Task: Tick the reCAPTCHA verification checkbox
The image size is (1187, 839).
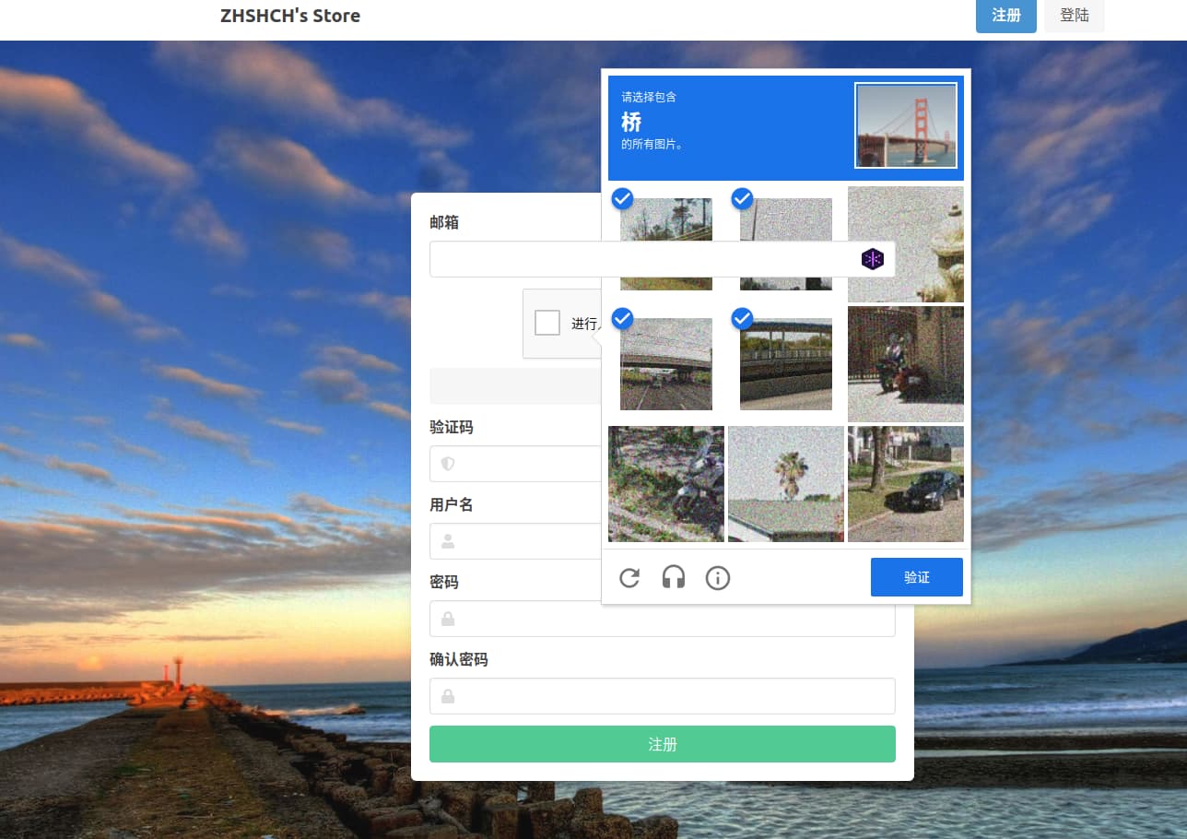Action: [547, 323]
